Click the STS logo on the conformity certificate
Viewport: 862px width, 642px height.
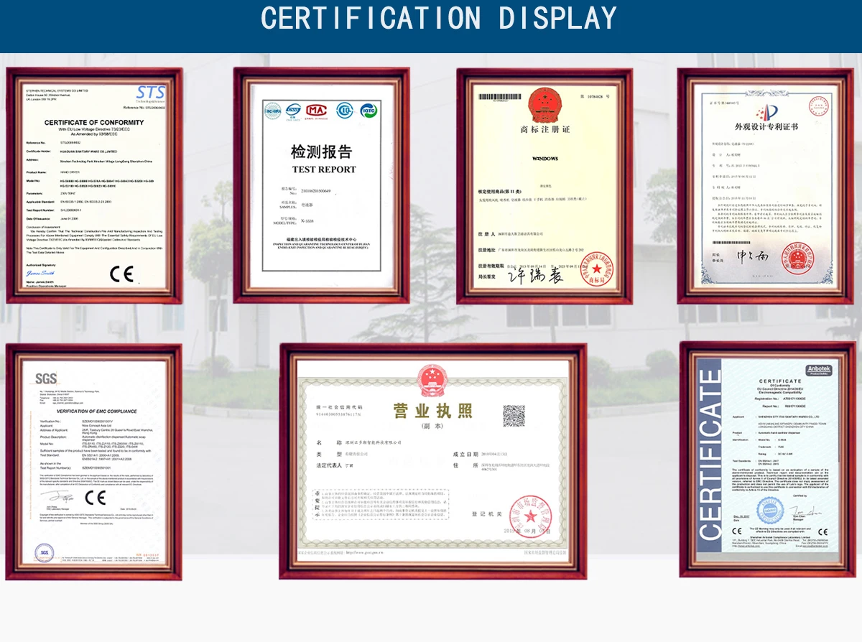pos(151,93)
